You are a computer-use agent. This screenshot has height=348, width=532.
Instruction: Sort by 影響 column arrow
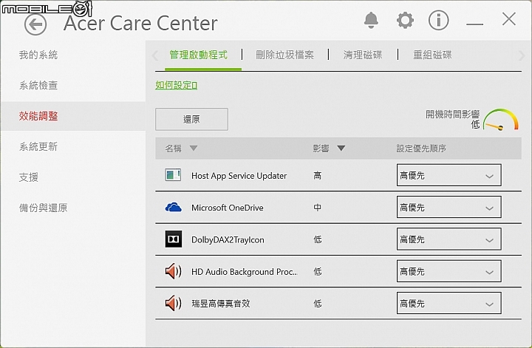click(341, 149)
